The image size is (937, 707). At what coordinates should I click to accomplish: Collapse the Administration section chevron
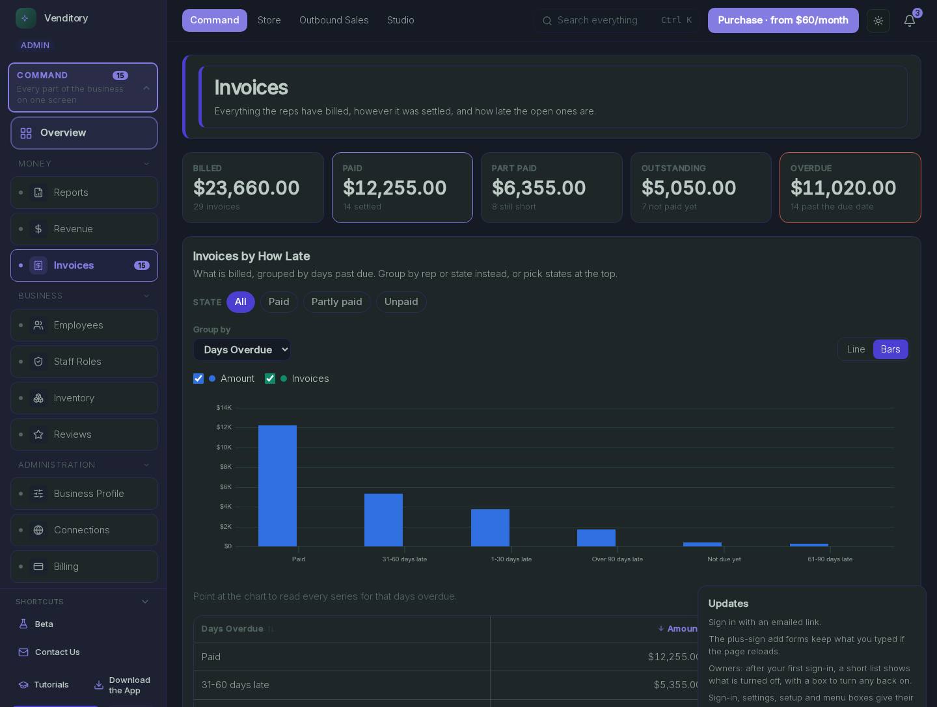point(146,465)
